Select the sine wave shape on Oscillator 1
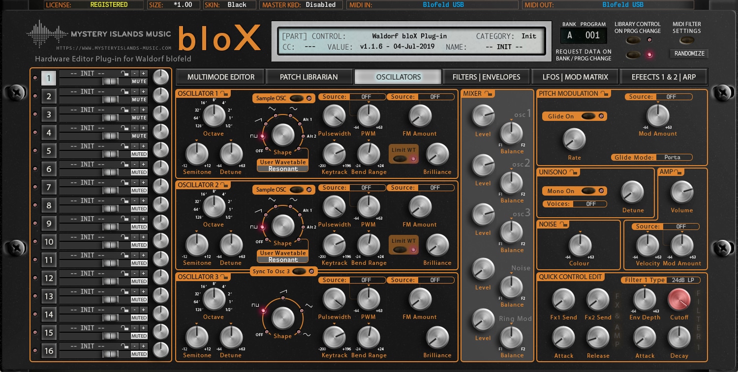Image resolution: width=738 pixels, height=372 pixels. click(291, 116)
